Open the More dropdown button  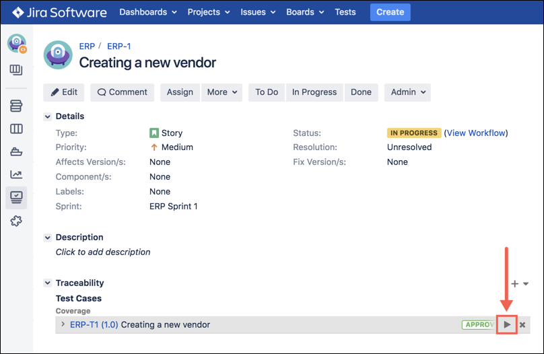point(222,92)
